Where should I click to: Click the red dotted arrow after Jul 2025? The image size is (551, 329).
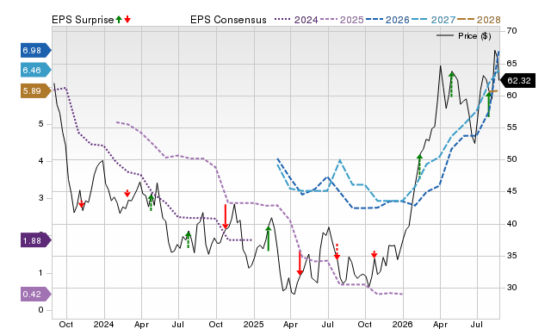[x=337, y=251]
